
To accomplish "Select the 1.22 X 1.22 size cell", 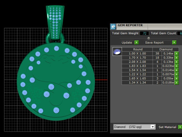I will (x=137, y=74).
